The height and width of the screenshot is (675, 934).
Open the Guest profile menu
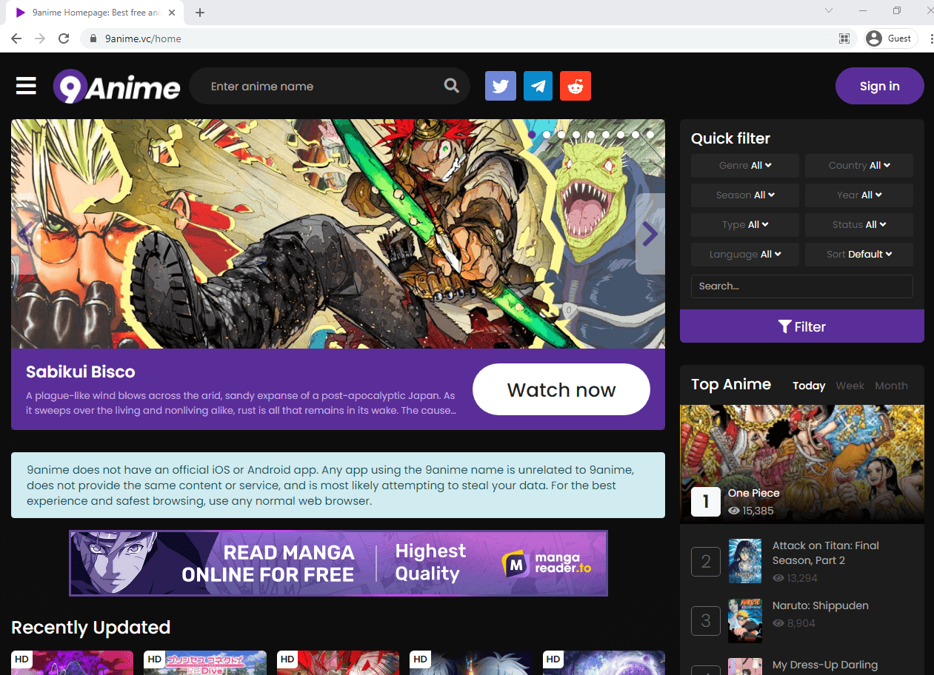pos(891,38)
